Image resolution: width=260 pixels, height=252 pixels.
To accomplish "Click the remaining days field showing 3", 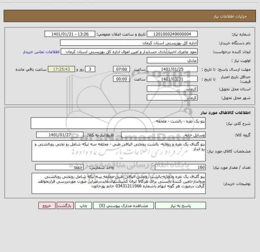I will (x=90, y=69).
